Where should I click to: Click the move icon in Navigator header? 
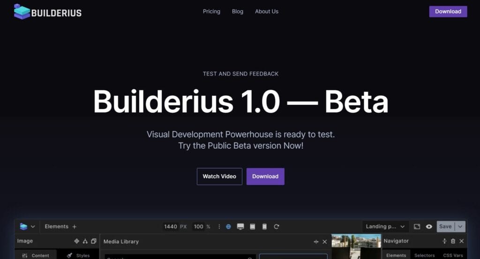(x=444, y=241)
